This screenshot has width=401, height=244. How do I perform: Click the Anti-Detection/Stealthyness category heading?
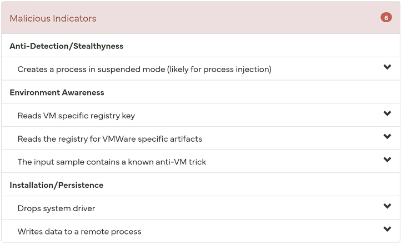tap(67, 46)
